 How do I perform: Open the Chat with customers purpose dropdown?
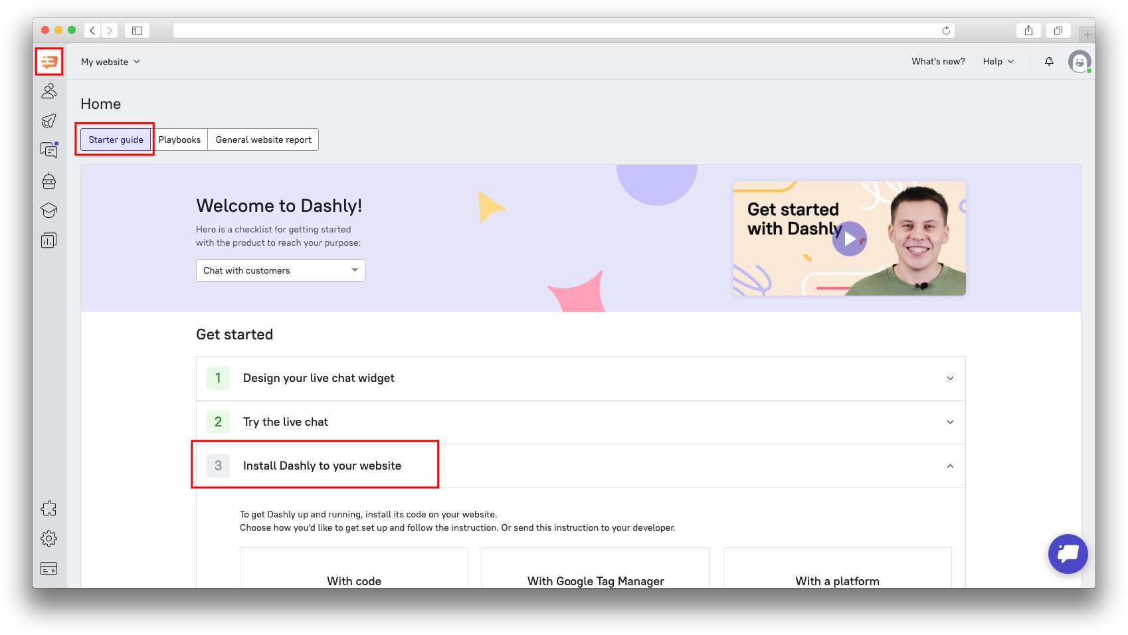click(280, 270)
